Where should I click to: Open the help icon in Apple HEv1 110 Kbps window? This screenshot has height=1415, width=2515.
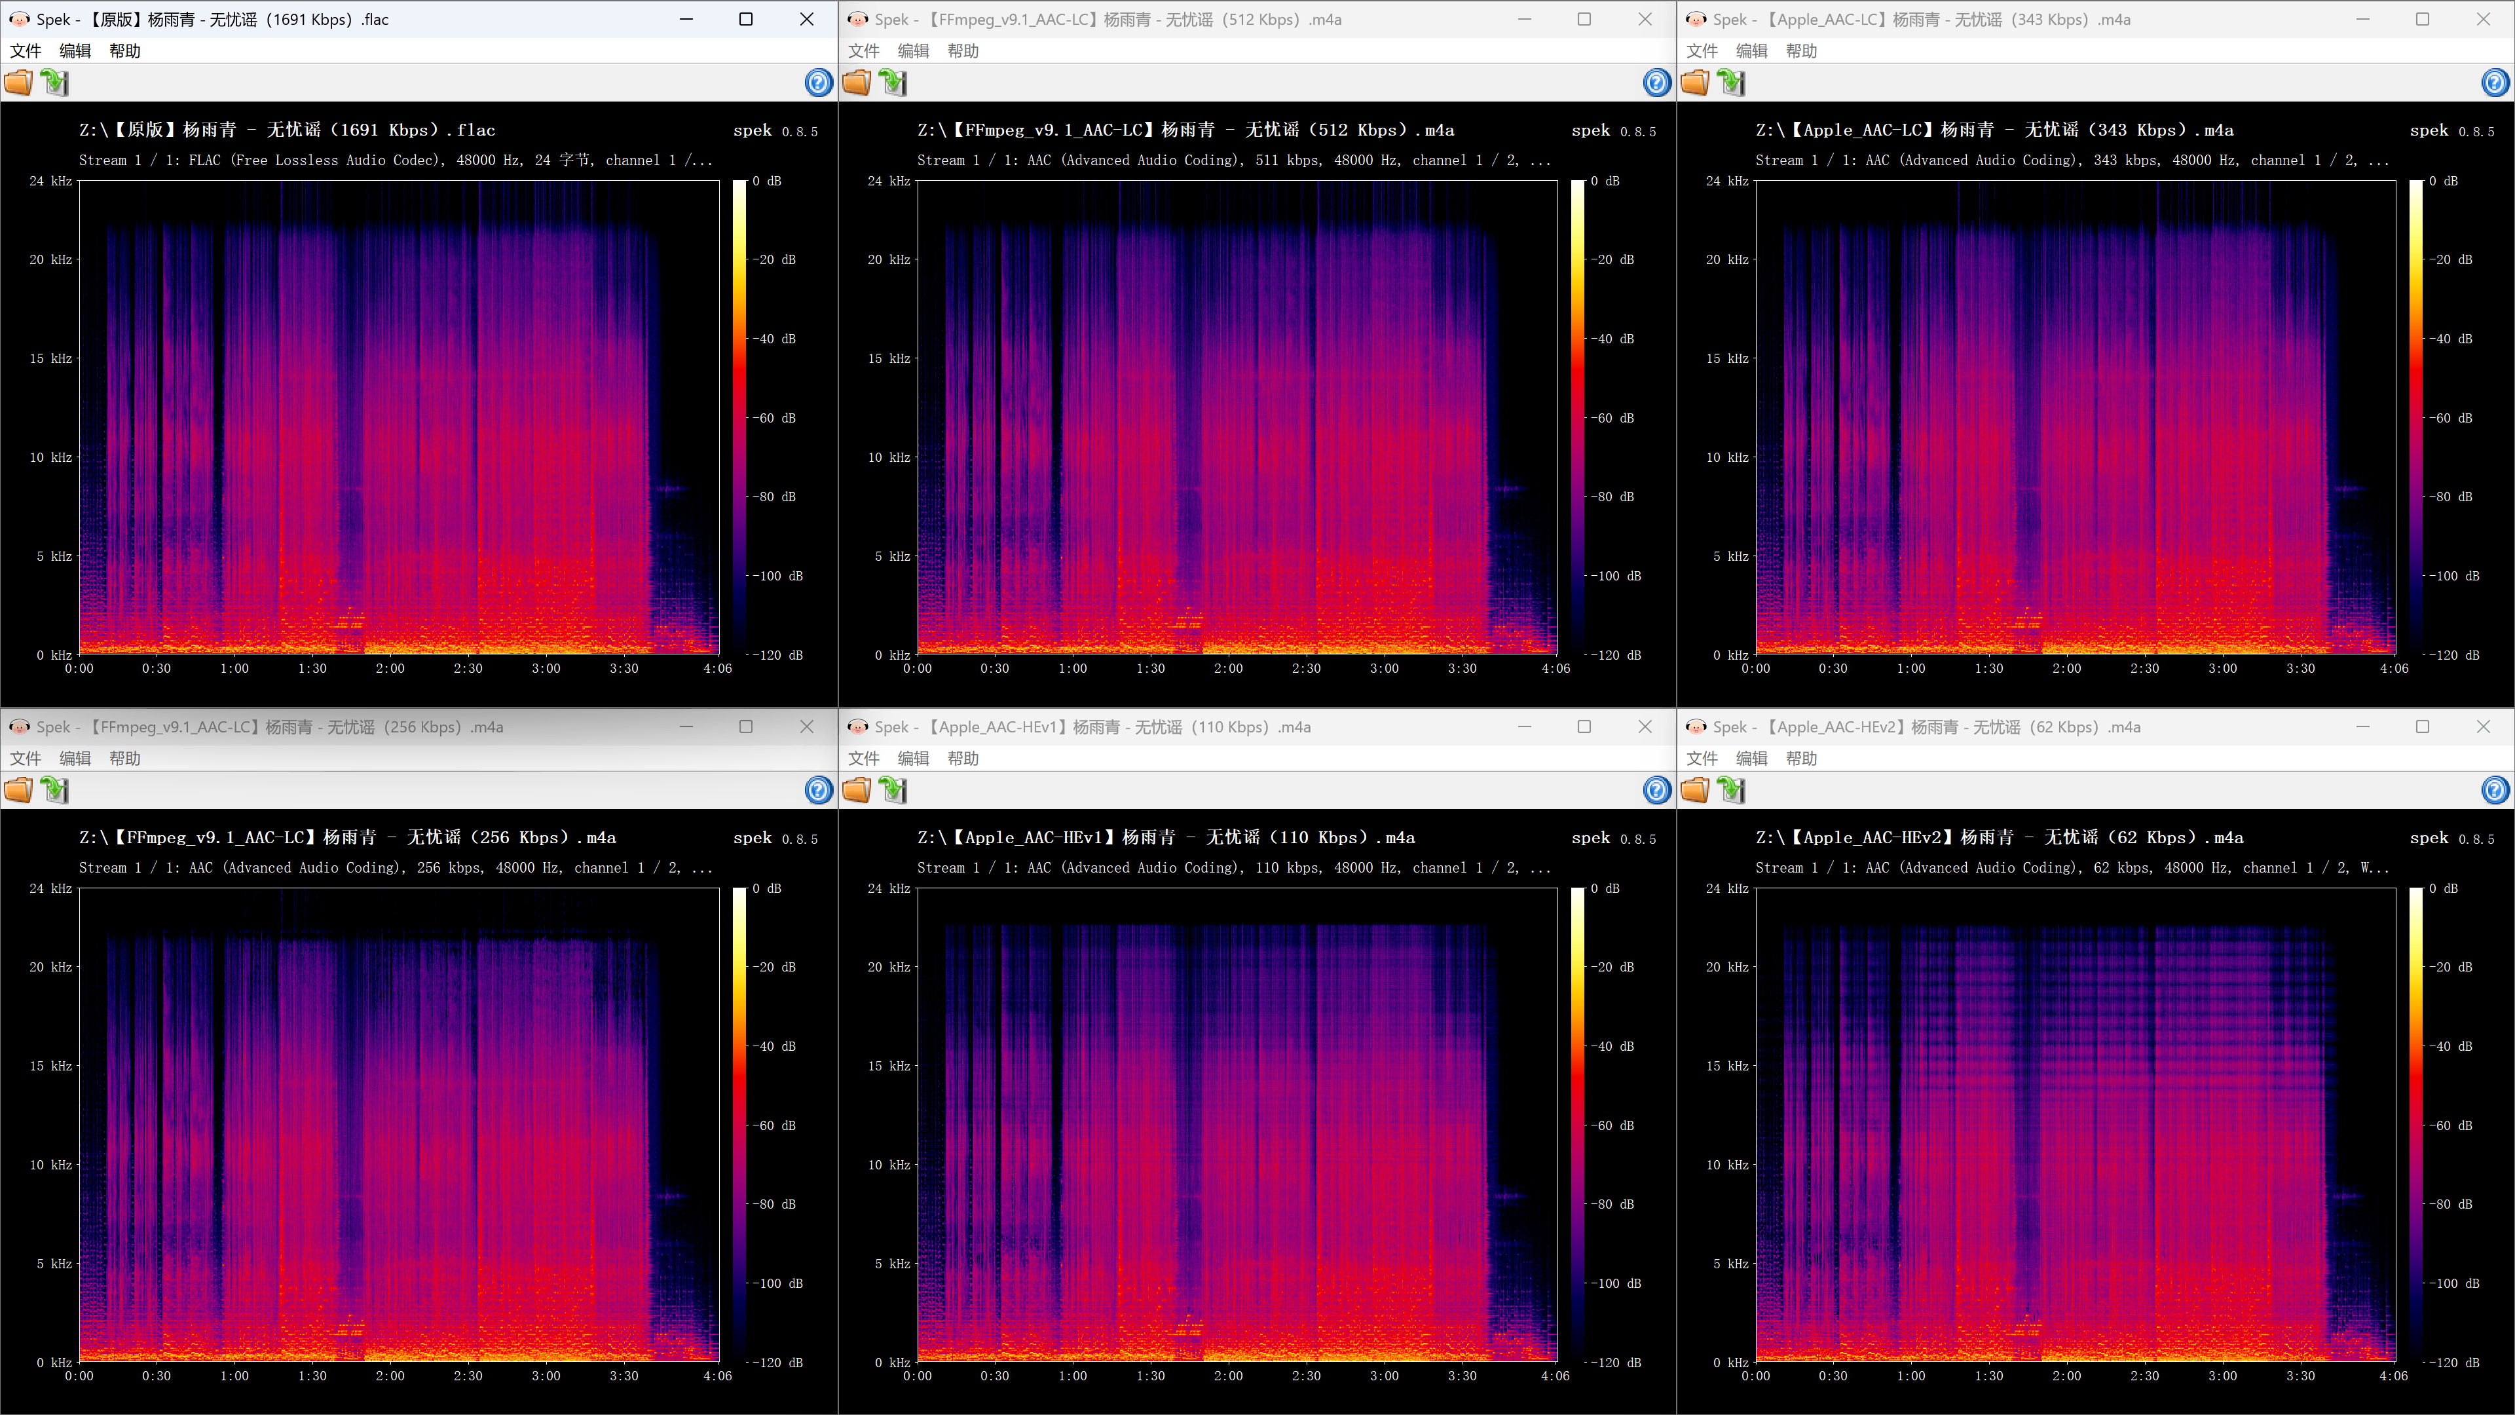(x=1656, y=790)
